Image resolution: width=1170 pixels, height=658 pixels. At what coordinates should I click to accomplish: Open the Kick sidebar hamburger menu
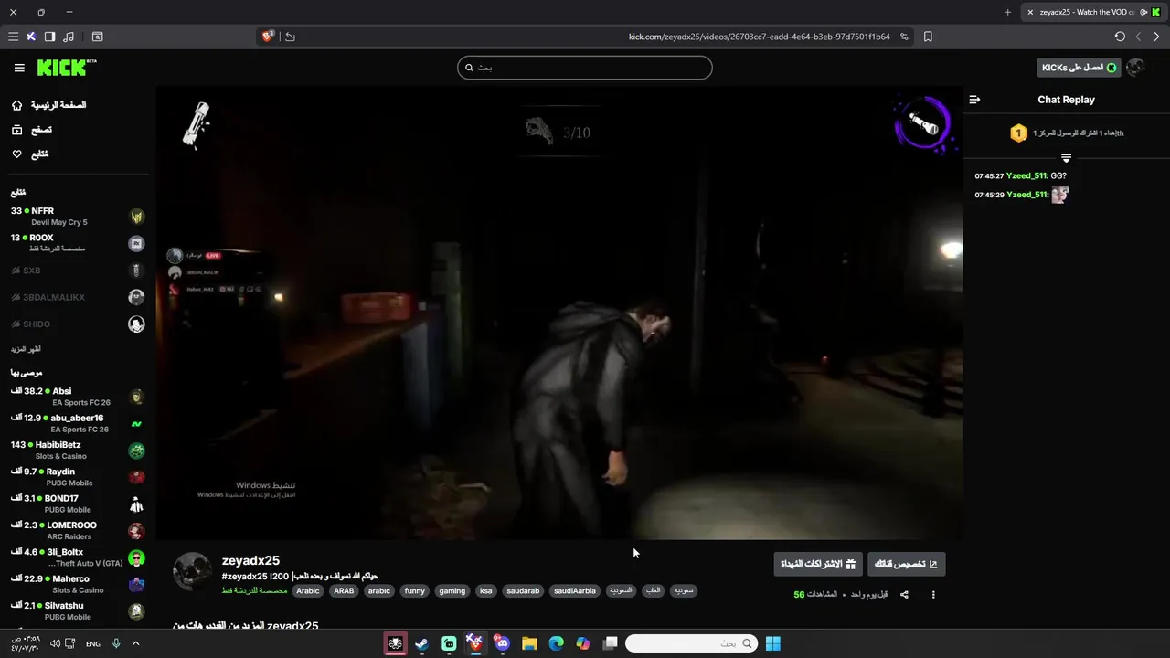pyautogui.click(x=19, y=68)
